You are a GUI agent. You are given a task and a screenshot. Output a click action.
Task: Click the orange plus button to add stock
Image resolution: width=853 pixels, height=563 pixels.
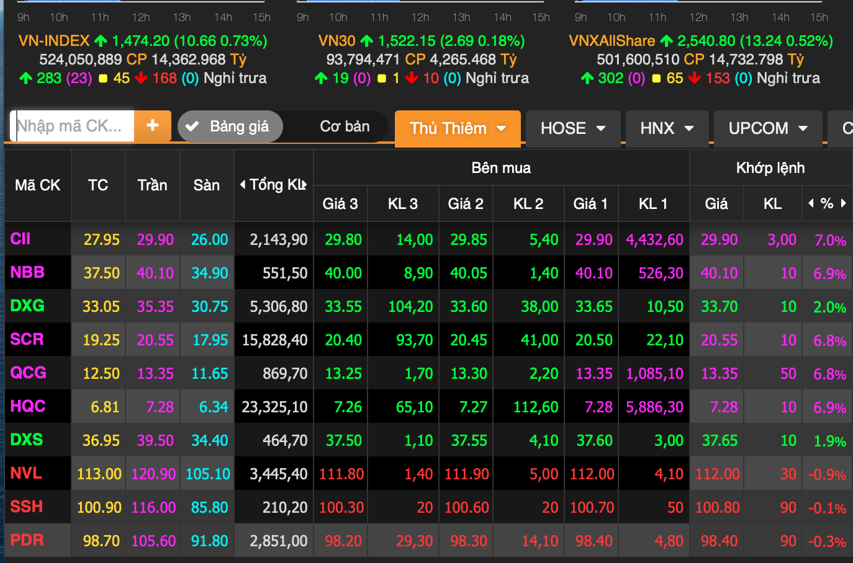click(x=152, y=126)
